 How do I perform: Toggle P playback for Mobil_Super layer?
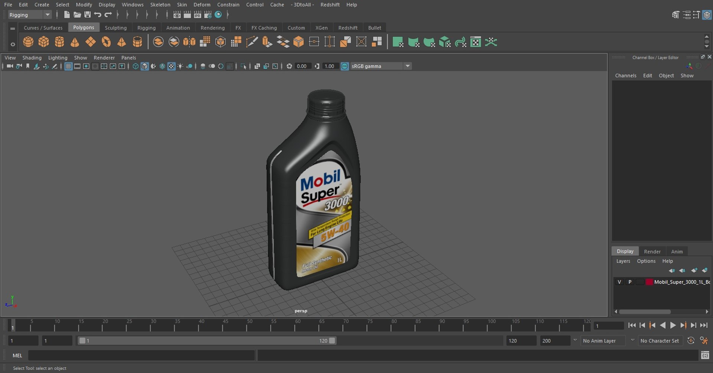630,282
